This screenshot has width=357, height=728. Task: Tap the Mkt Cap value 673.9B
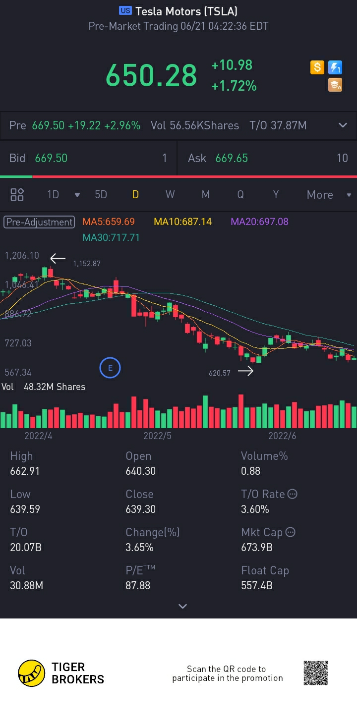coord(257,547)
